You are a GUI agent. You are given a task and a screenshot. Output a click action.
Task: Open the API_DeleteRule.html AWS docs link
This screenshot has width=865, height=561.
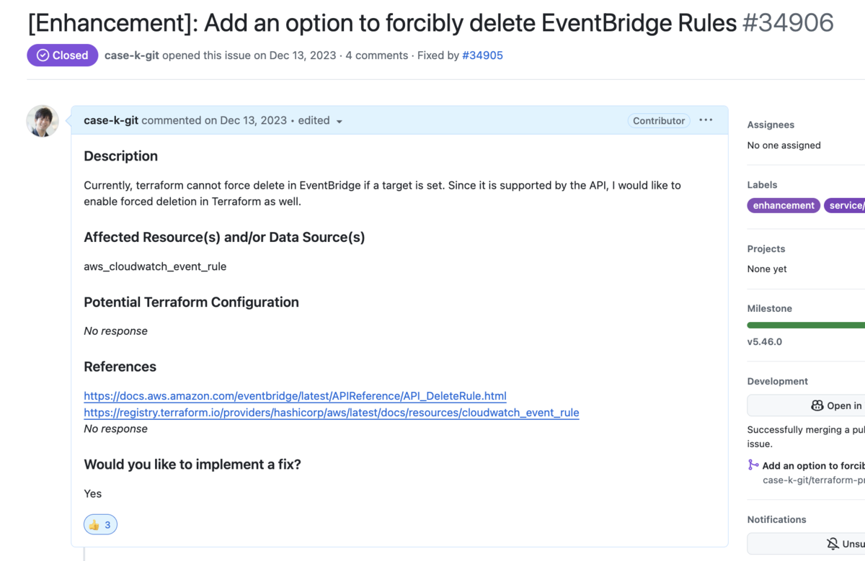click(295, 396)
